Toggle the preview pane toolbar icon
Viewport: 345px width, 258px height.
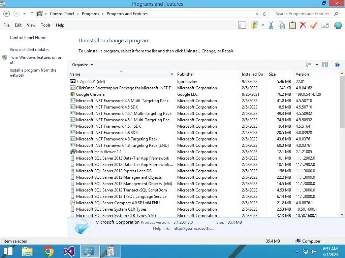tap(242, 25)
